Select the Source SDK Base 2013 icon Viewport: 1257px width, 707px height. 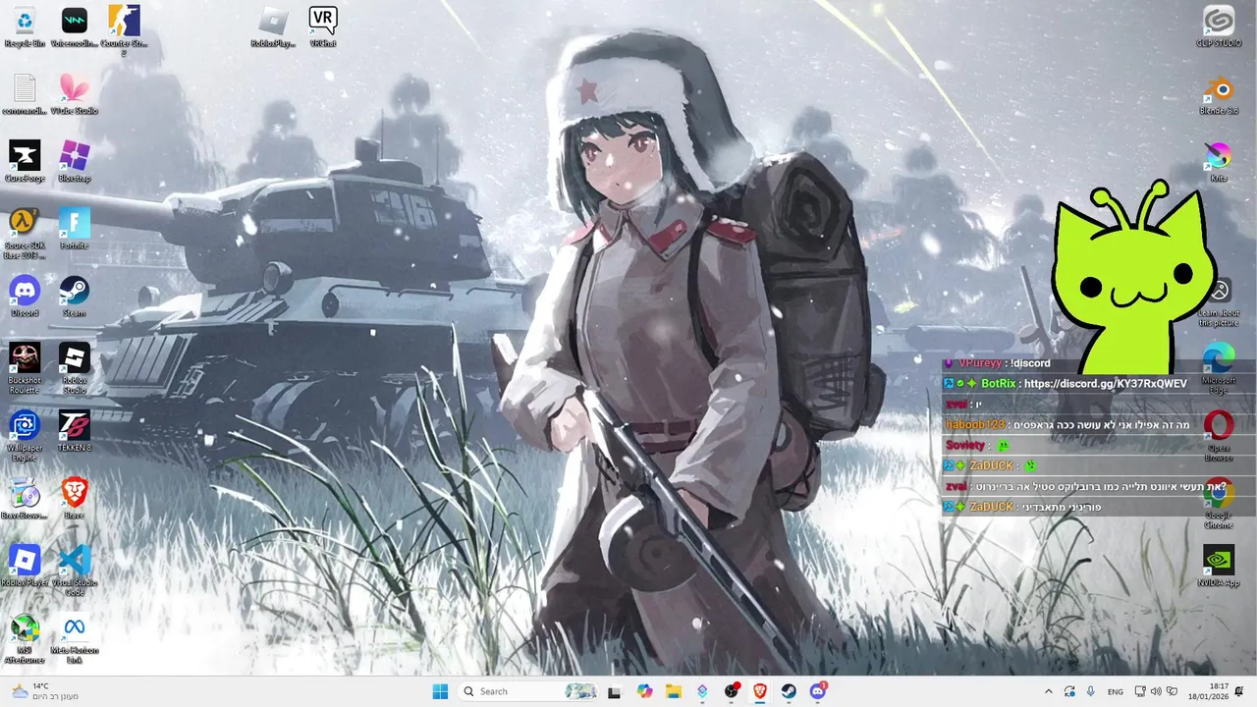(25, 234)
